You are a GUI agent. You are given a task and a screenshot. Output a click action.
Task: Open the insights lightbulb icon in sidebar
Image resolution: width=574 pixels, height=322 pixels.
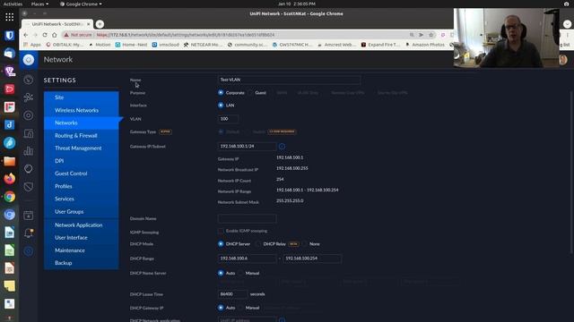tap(29, 169)
